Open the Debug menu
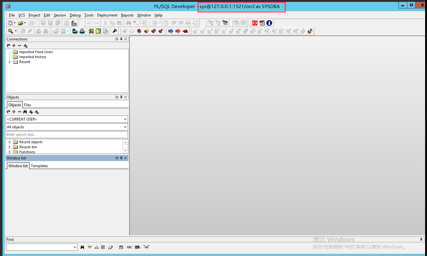This screenshot has width=427, height=256. pyautogui.click(x=75, y=15)
